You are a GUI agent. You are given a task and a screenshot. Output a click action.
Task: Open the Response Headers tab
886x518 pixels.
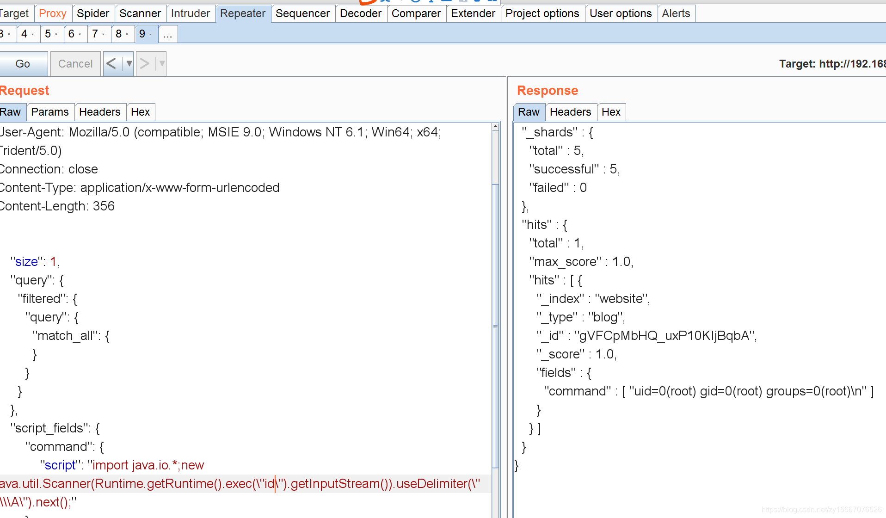(571, 112)
